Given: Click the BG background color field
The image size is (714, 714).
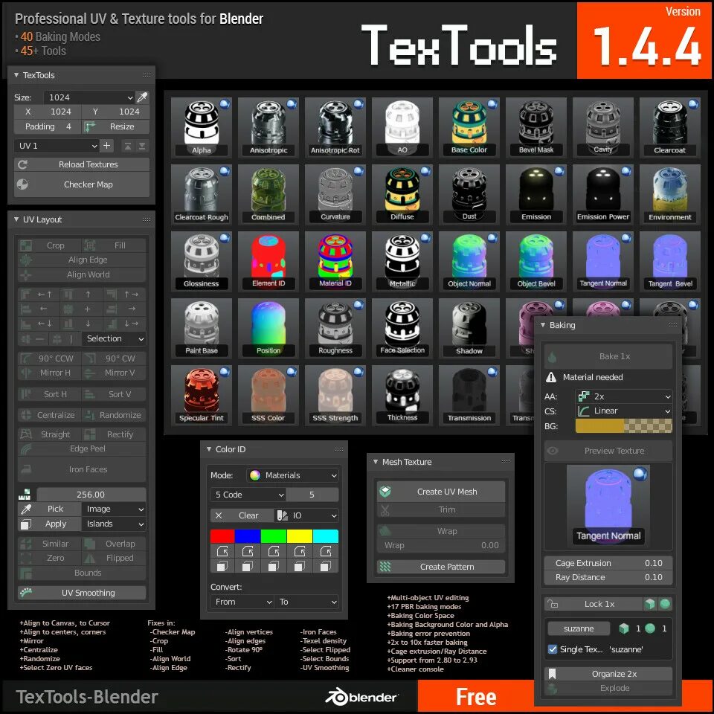Looking at the screenshot, I should [624, 426].
